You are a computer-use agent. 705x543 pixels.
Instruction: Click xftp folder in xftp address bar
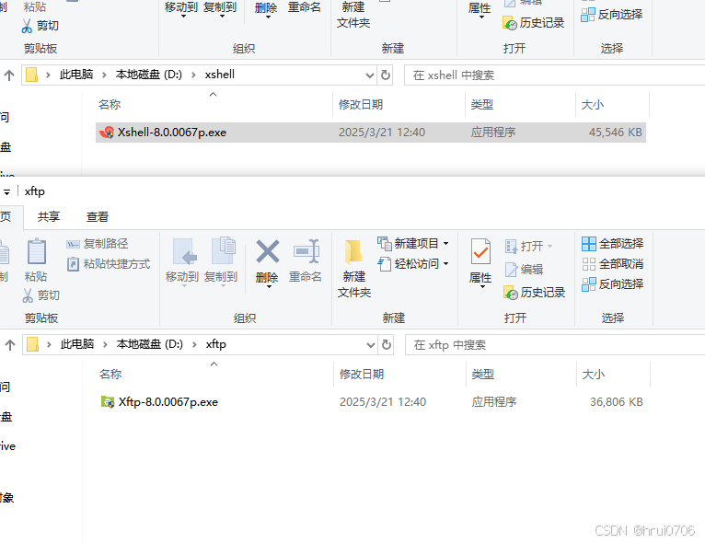click(215, 344)
